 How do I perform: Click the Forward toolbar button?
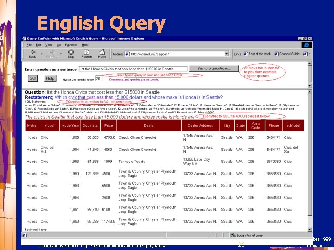click(x=52, y=54)
